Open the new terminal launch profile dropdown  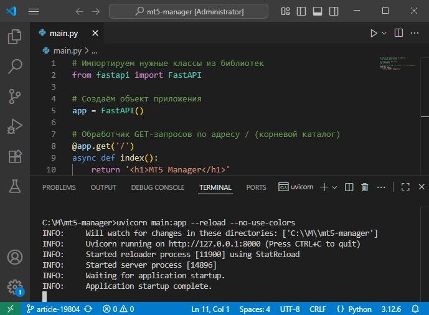click(334, 187)
